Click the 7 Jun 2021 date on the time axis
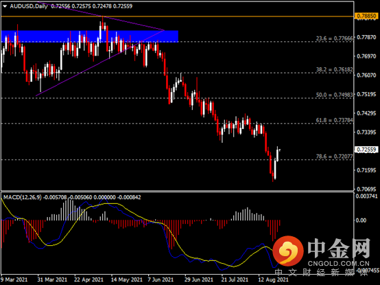Viewport: 380px width, 285px height. click(x=161, y=280)
